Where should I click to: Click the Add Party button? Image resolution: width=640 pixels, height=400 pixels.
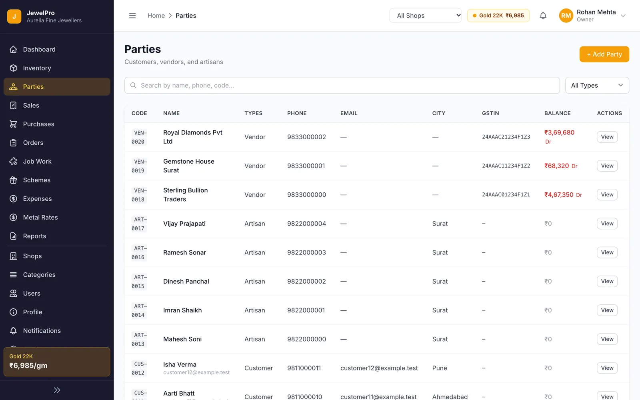(604, 54)
